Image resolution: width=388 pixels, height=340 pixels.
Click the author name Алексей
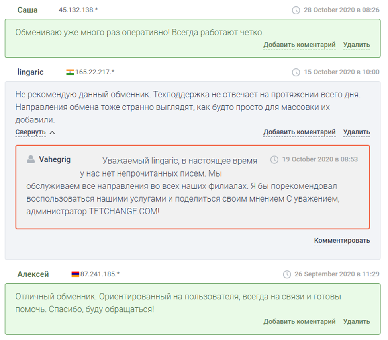coord(33,274)
